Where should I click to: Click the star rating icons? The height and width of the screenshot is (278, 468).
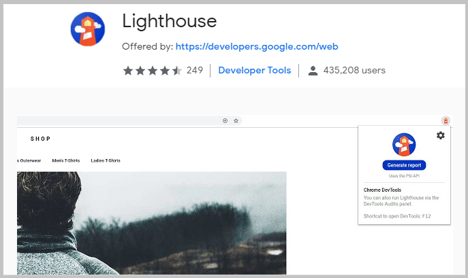152,71
